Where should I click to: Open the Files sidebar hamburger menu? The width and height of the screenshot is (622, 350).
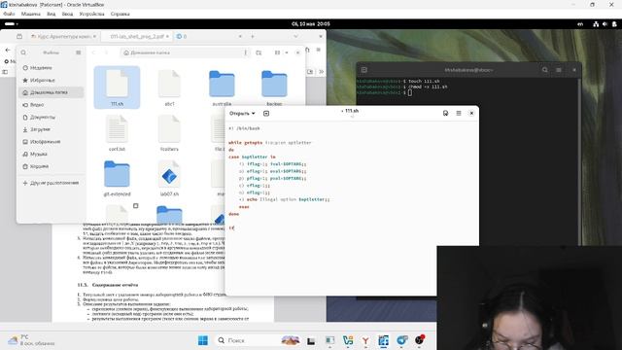coord(78,52)
